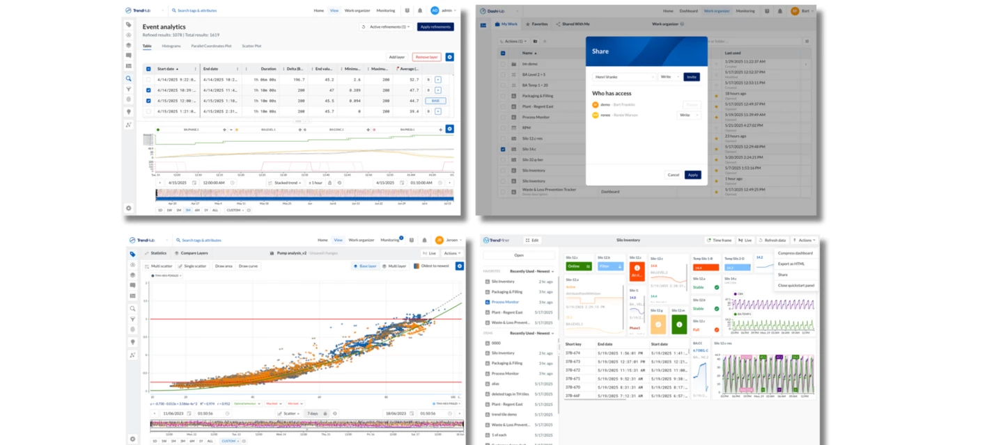This screenshot has height=445, width=1003.
Task: Click search magnifier icon in Event analytics sidebar
Action: (x=129, y=79)
